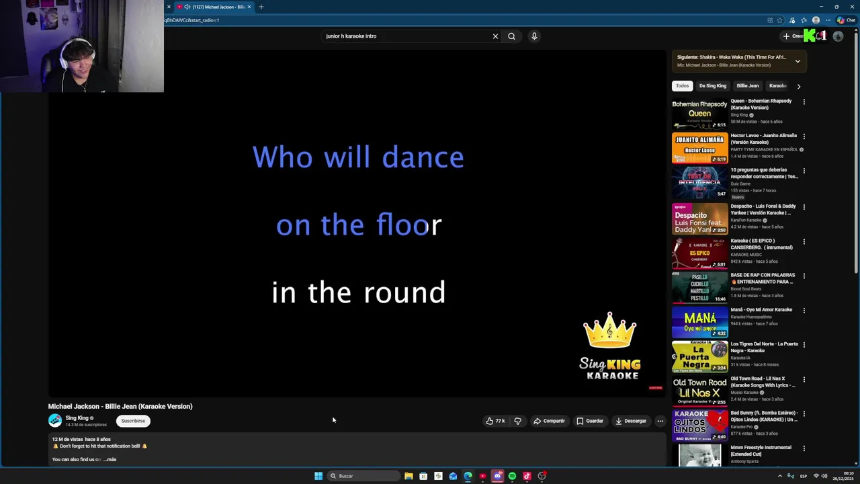
Task: Open Test de Inteligencia quiz thumbnail
Action: [699, 182]
